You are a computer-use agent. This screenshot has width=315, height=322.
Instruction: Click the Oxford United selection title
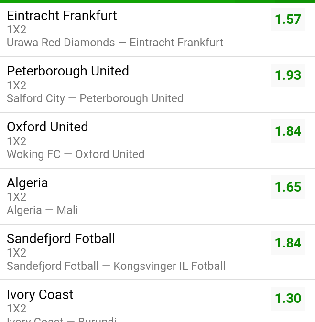pyautogui.click(x=47, y=127)
